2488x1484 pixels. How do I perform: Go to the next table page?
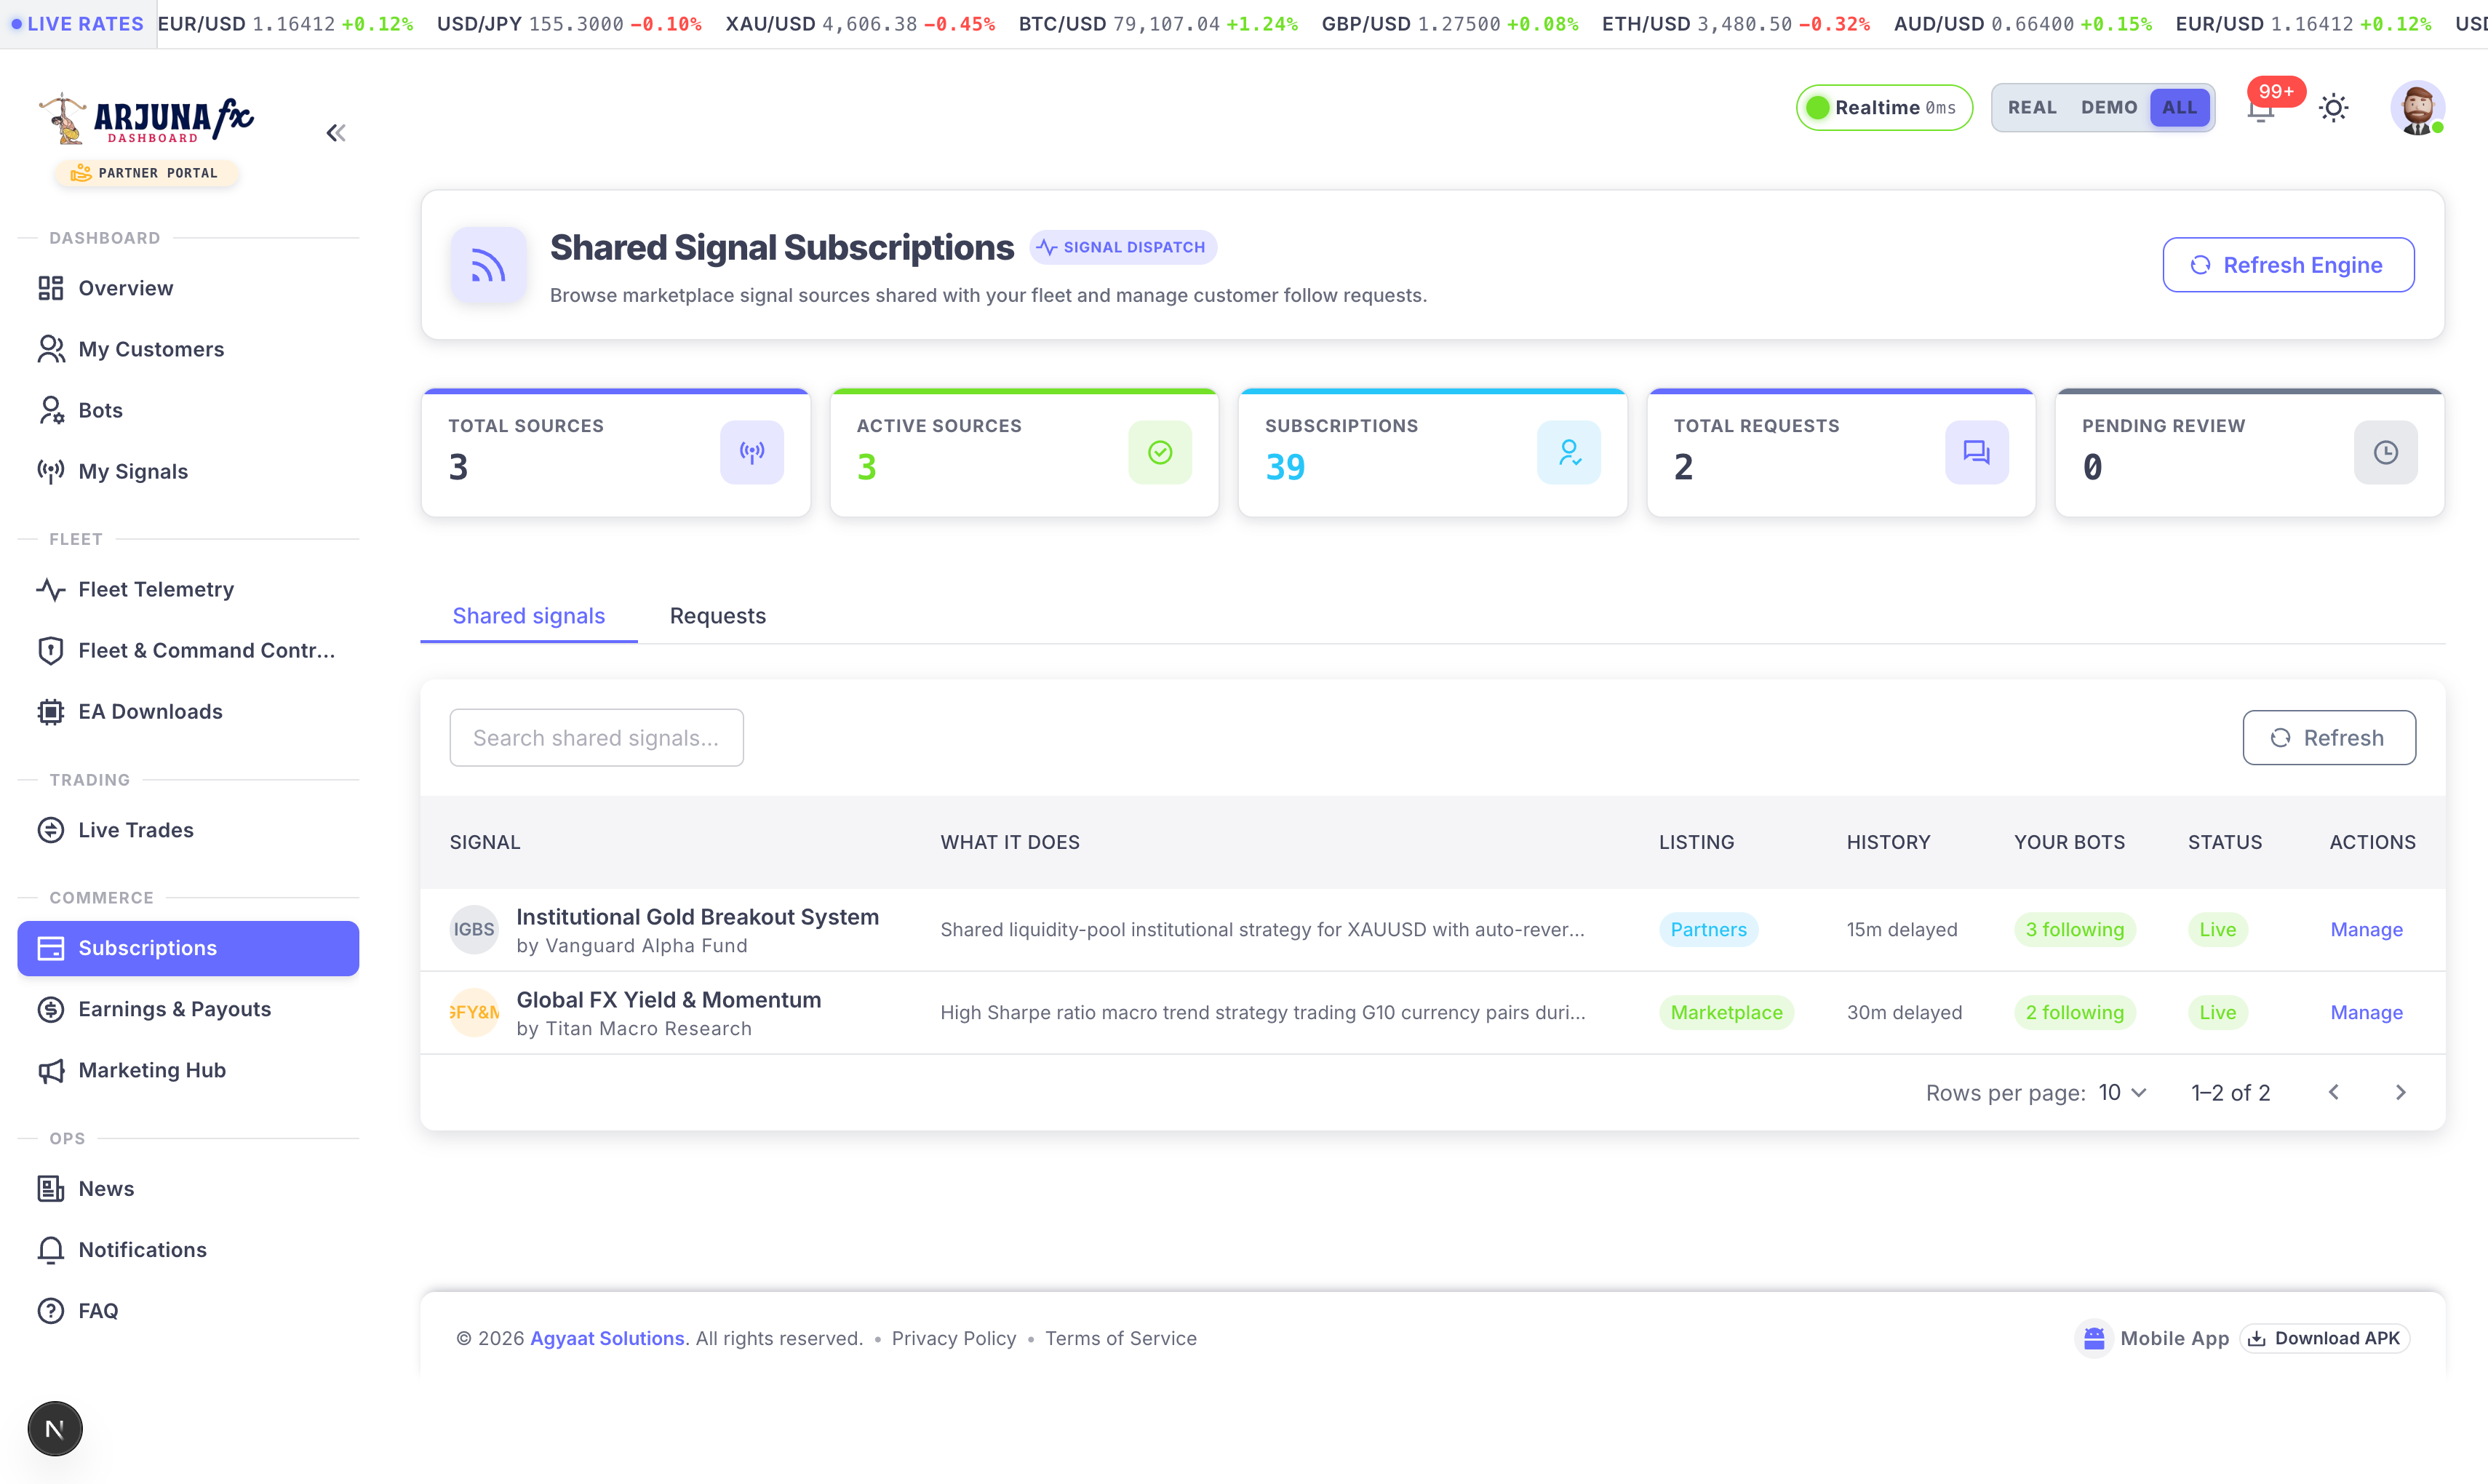pyautogui.click(x=2400, y=1093)
